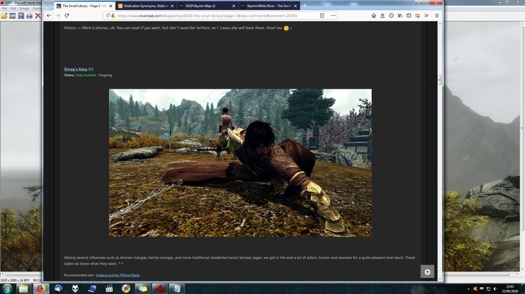This screenshot has height=294, width=525.
Task: Open the Firefox hamburger menu
Action: pos(437,15)
